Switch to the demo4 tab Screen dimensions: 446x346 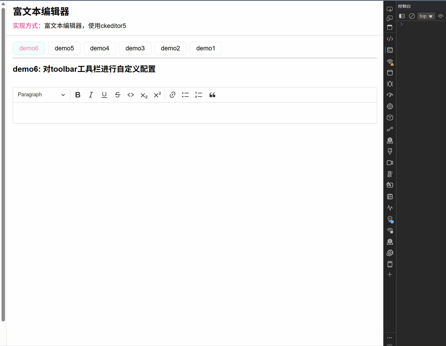pyautogui.click(x=100, y=48)
